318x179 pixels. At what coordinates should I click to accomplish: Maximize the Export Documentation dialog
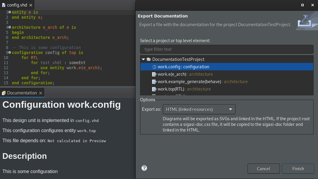click(x=303, y=5)
